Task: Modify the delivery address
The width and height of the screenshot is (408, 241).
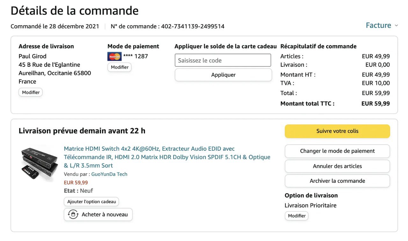Action: [31, 93]
